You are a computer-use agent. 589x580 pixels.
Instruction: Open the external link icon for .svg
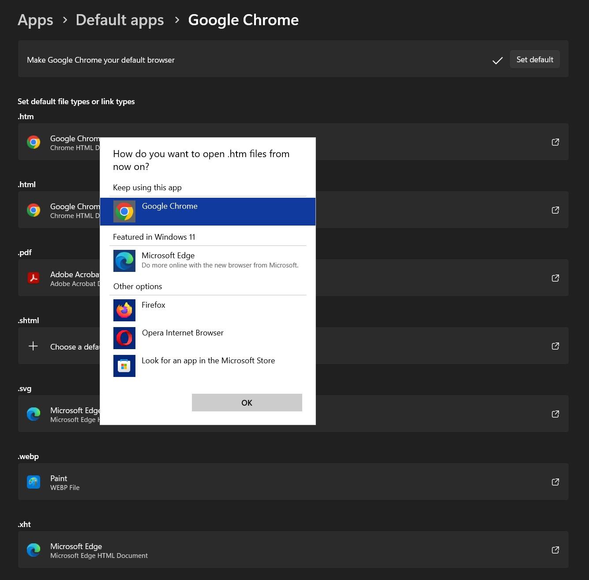[555, 414]
